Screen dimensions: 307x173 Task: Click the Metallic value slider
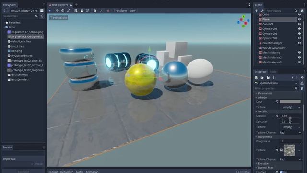290,116
